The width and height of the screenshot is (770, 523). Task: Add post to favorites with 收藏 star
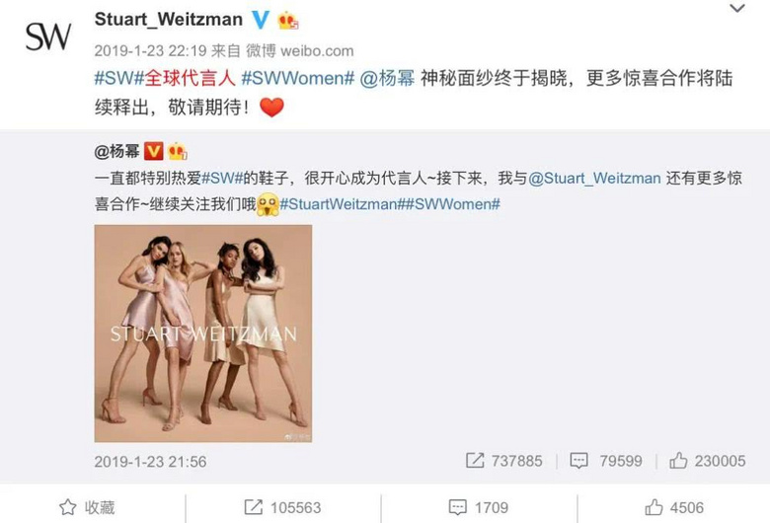coord(87,507)
